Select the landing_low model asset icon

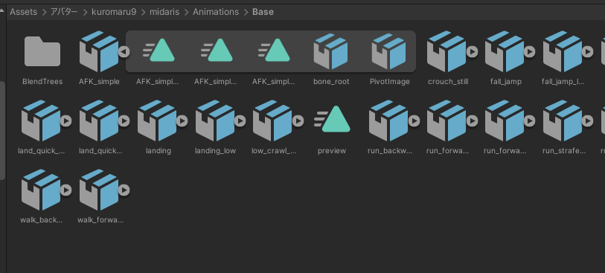214,121
